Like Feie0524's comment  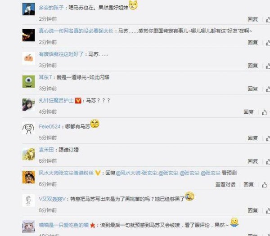[268, 138]
